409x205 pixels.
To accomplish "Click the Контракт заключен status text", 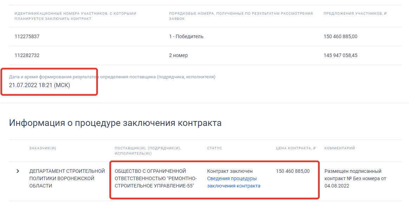I will [230, 171].
